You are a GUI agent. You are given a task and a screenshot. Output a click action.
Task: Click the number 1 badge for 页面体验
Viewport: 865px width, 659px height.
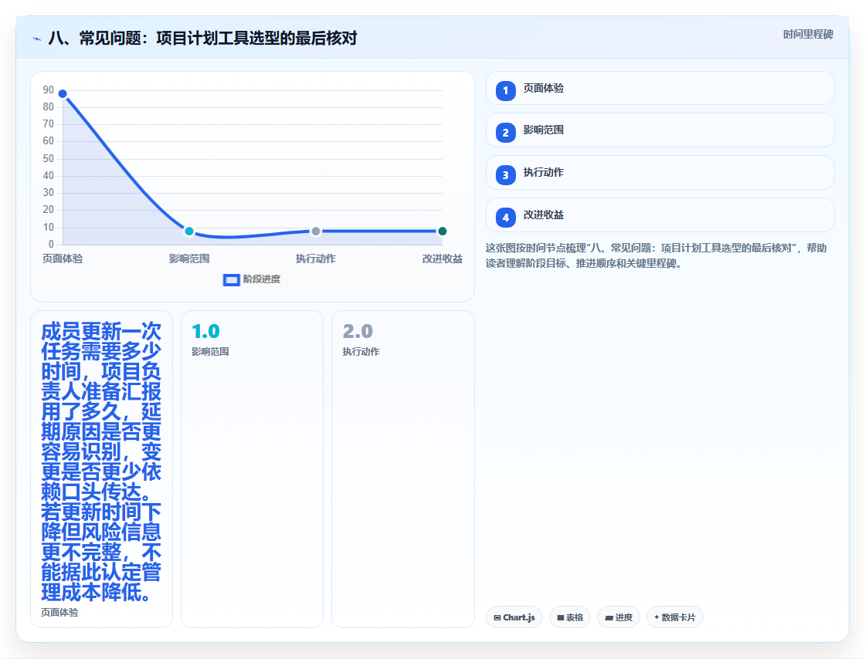(x=505, y=90)
